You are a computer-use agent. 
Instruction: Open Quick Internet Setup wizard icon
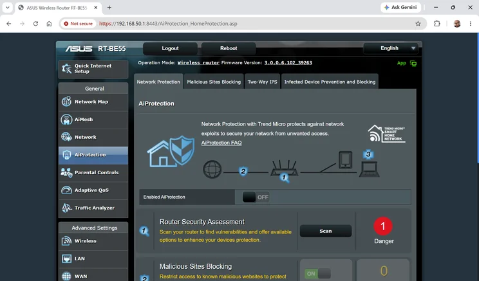pos(66,69)
